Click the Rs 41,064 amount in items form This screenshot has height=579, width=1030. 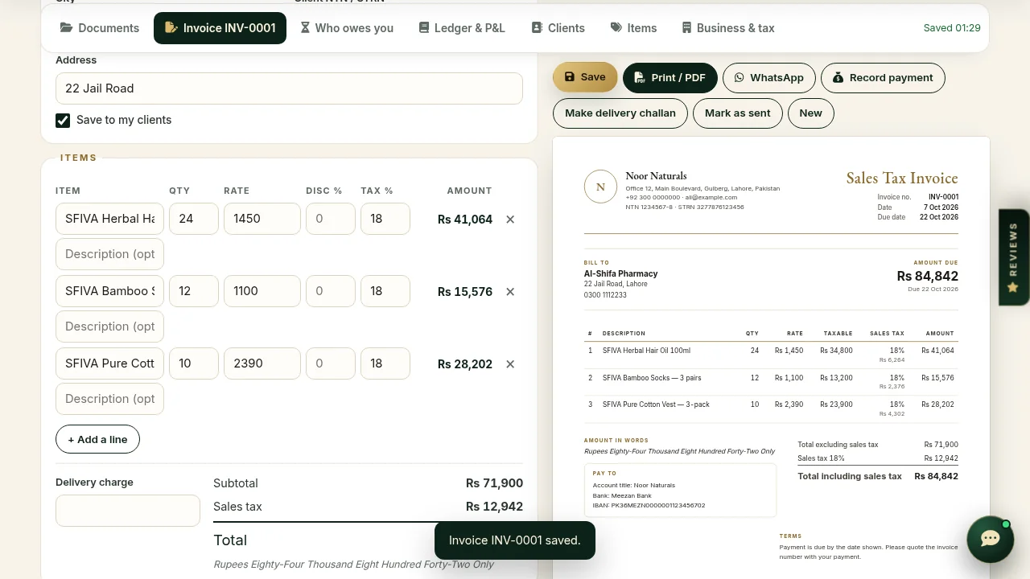(465, 219)
